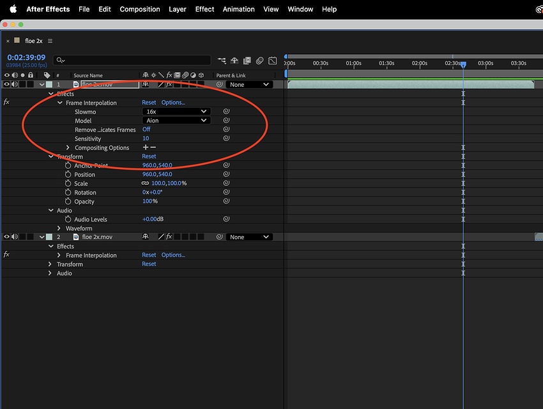This screenshot has width=543, height=409.
Task: Add compositing option with plus icon
Action: pos(146,147)
